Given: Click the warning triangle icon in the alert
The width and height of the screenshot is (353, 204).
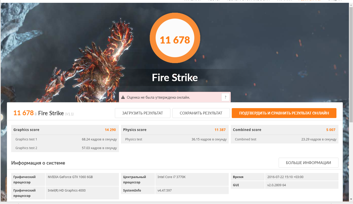Looking at the screenshot, I should (x=123, y=97).
